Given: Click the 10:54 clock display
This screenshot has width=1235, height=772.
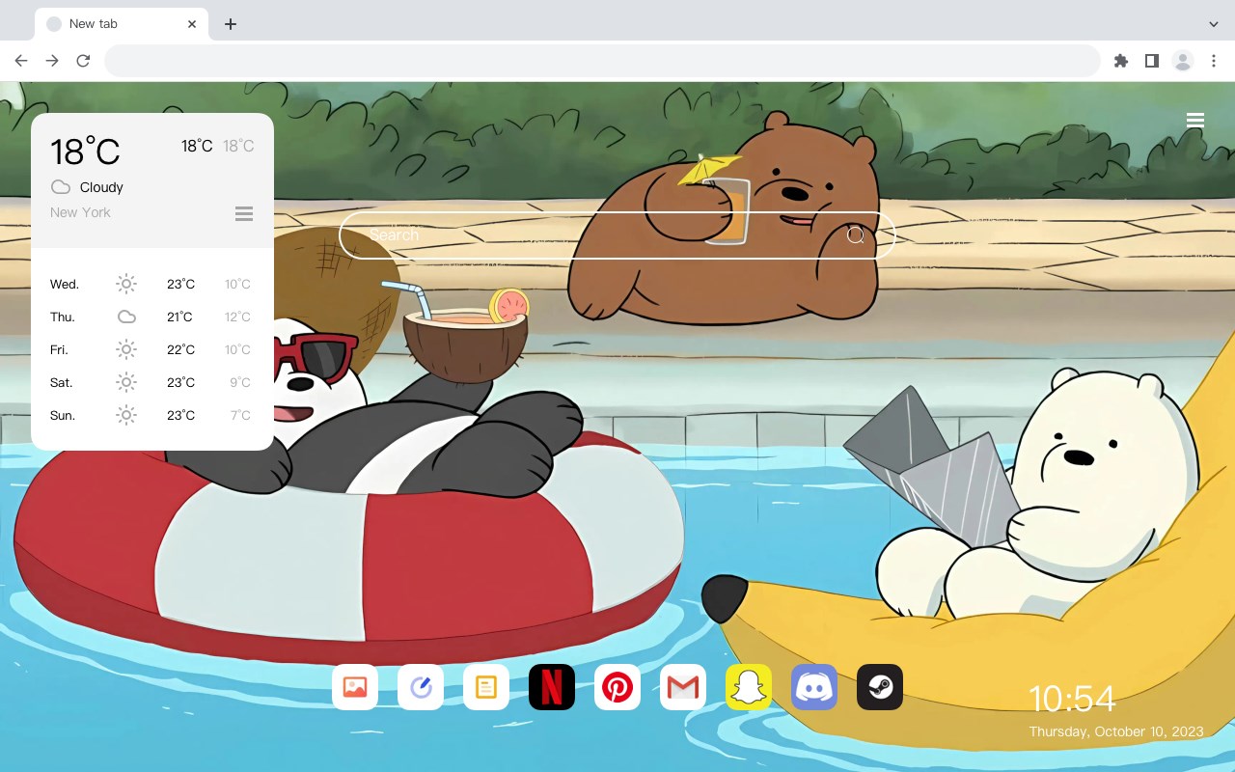Looking at the screenshot, I should point(1072,699).
